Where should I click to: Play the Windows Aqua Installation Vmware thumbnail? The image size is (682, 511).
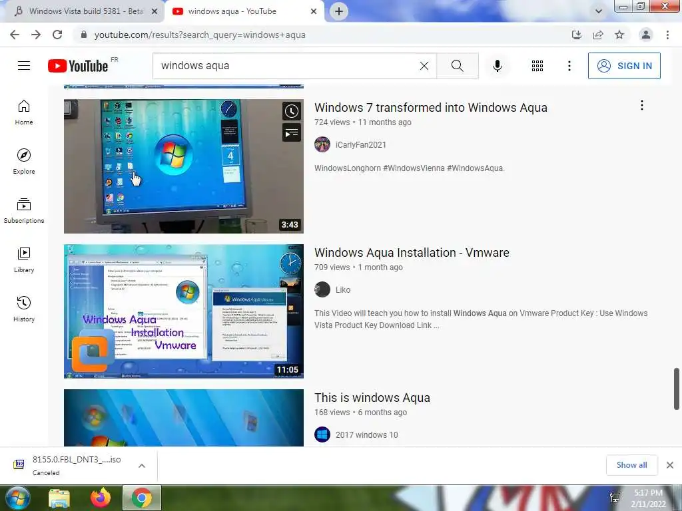pyautogui.click(x=184, y=311)
